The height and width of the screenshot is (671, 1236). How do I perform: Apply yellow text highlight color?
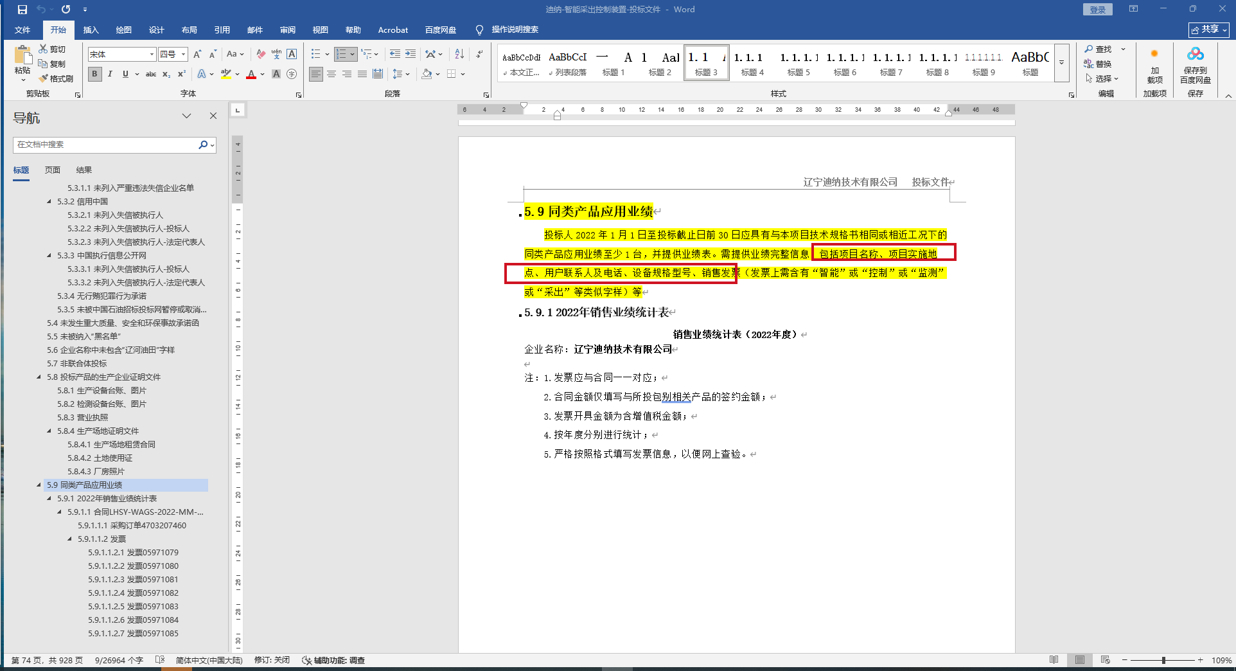(x=225, y=74)
